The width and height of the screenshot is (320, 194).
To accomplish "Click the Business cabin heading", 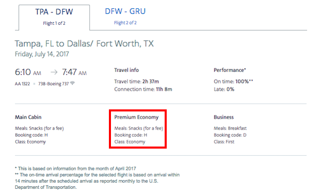I will [x=223, y=117].
